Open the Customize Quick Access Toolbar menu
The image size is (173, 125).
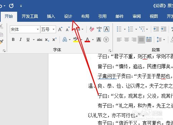point(21,6)
